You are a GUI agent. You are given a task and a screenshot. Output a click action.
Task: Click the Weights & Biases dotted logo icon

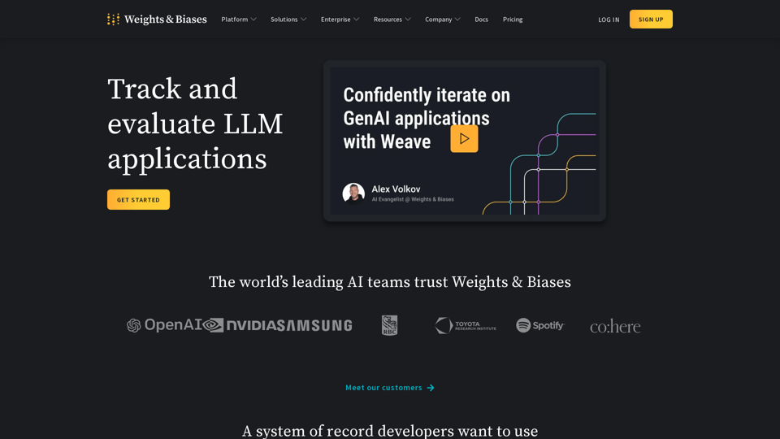click(114, 20)
